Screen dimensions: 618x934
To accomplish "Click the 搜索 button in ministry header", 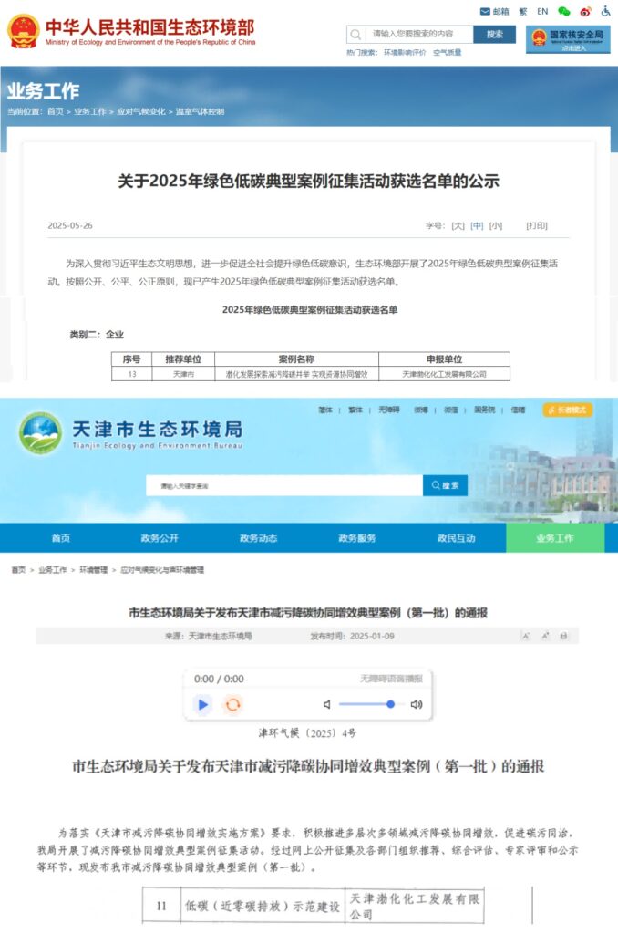I will click(x=494, y=35).
